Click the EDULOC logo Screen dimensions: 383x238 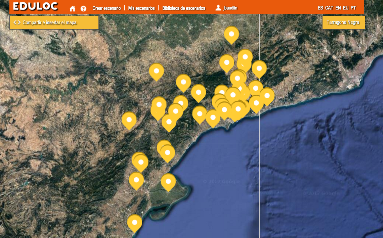36,6
